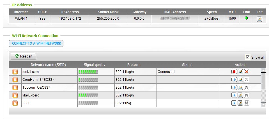Stop the lentzit.com connection
Viewport: 269px width, 122px height.
(x=234, y=72)
